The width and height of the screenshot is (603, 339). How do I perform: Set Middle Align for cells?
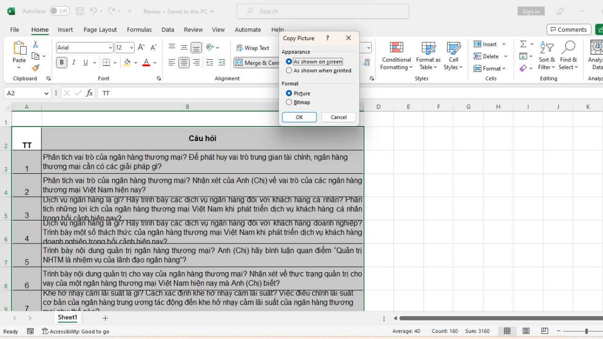tap(184, 48)
